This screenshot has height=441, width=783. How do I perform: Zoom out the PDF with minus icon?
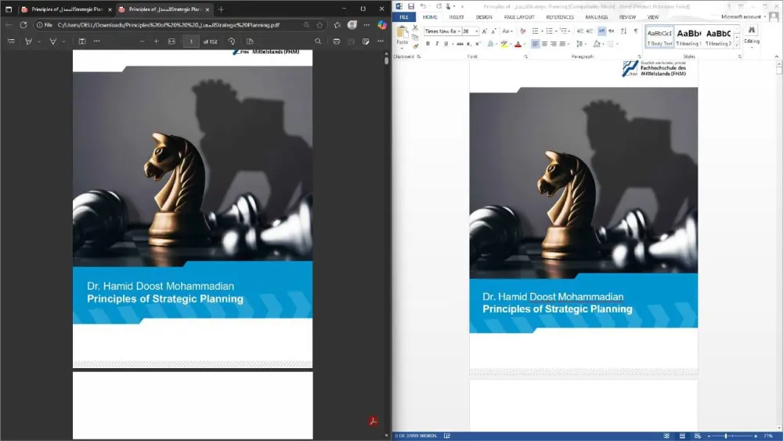pyautogui.click(x=142, y=42)
